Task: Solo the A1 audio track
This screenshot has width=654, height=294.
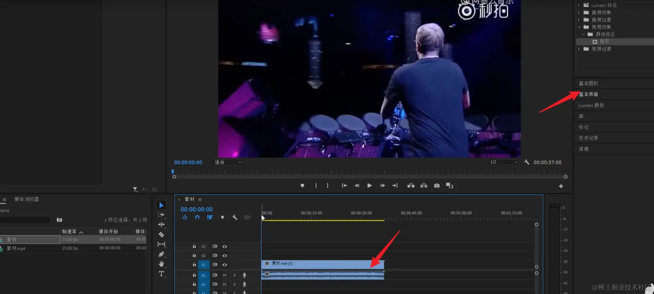Action: [234, 275]
